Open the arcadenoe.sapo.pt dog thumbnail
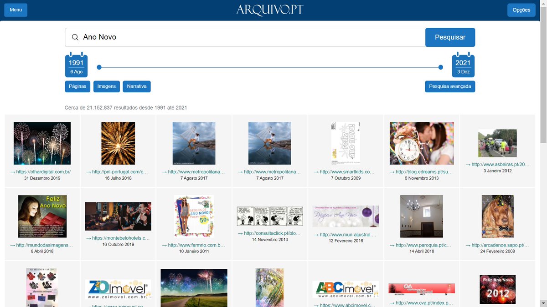The image size is (547, 307). [497, 216]
